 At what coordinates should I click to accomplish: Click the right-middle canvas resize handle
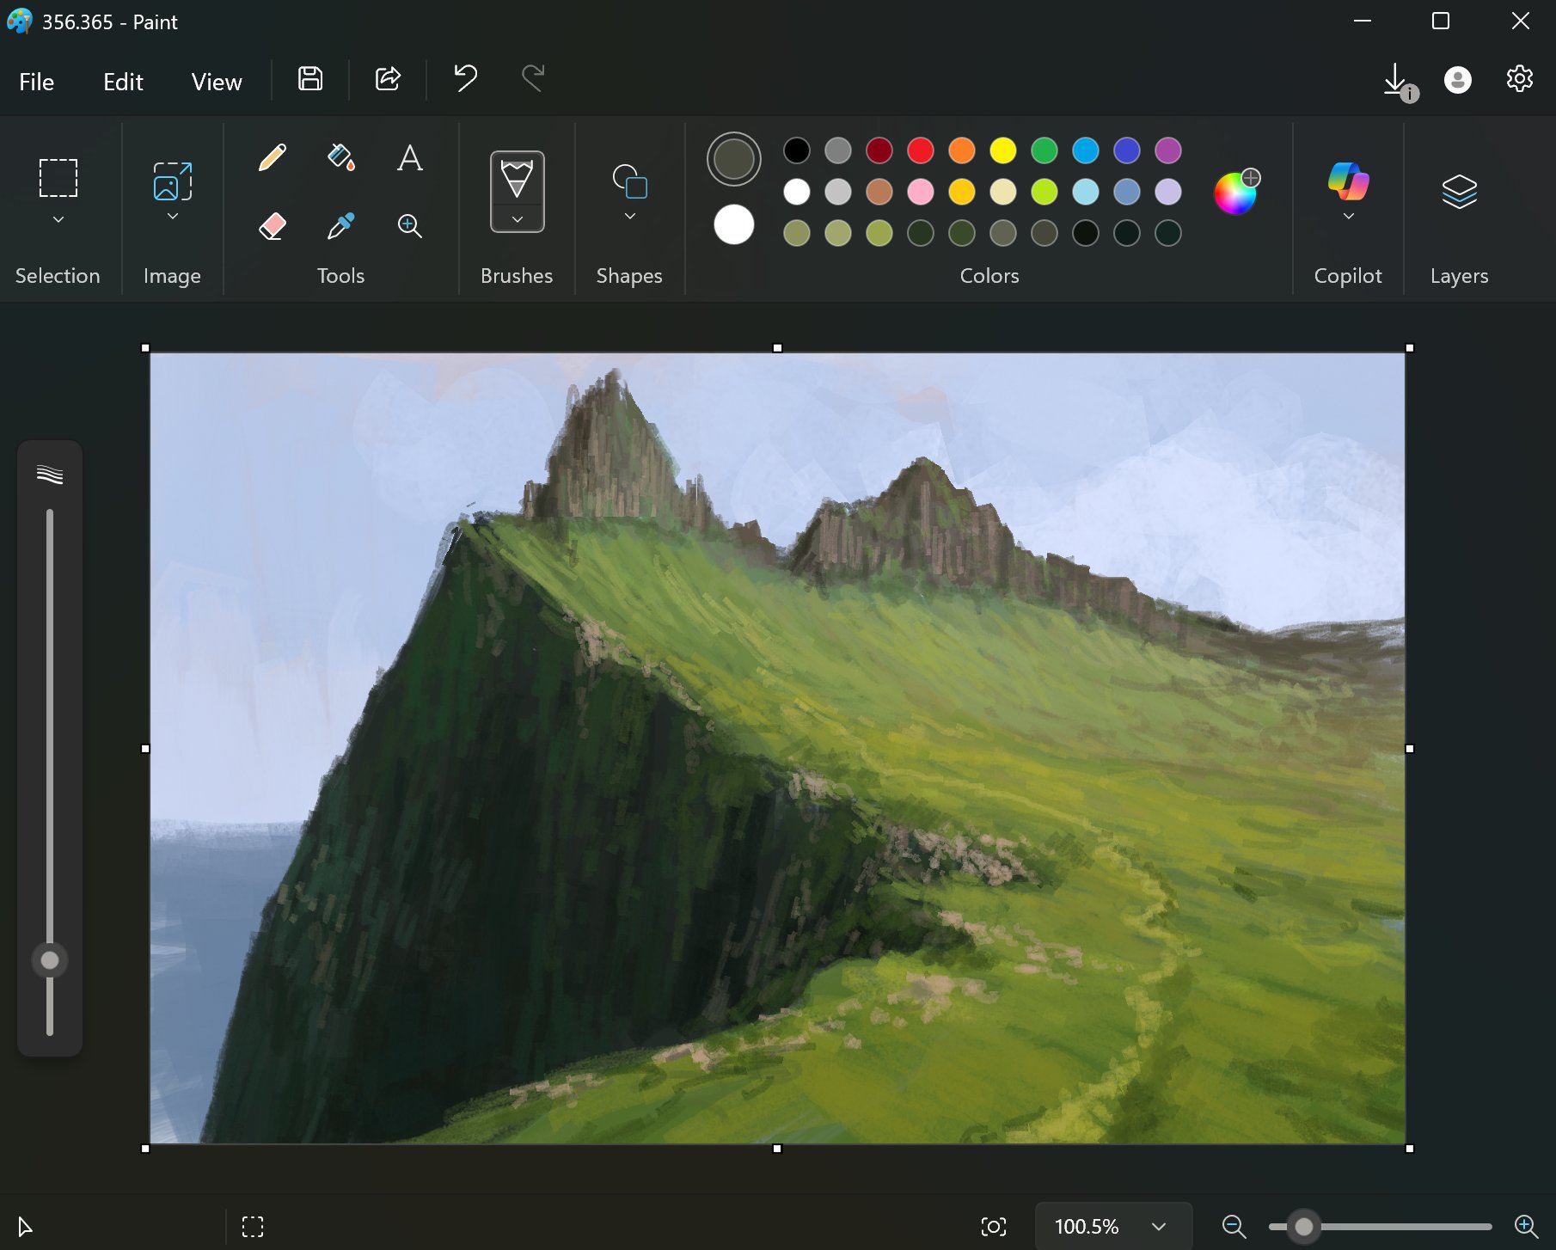1410,749
